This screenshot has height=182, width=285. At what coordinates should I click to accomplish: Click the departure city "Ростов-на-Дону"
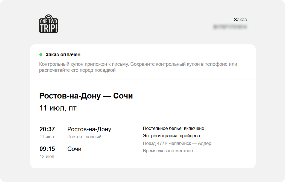[x=89, y=129]
